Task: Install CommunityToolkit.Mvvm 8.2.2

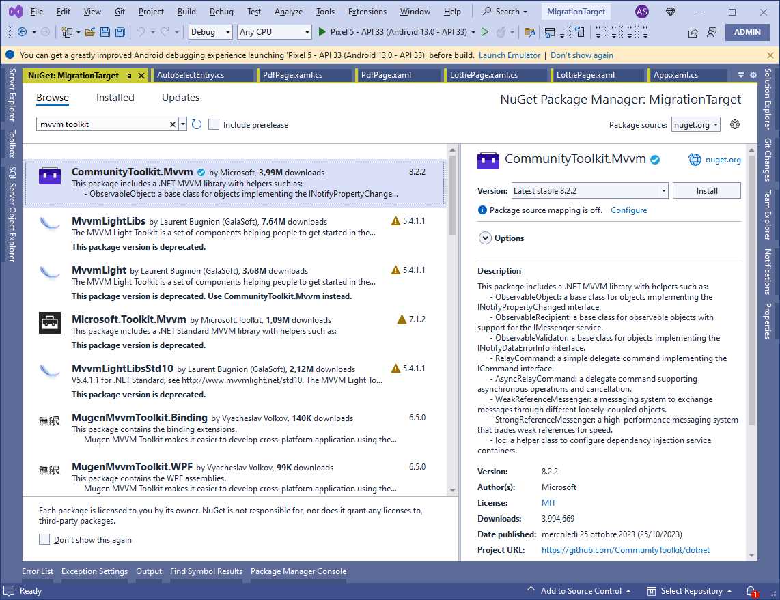Action: pyautogui.click(x=706, y=190)
